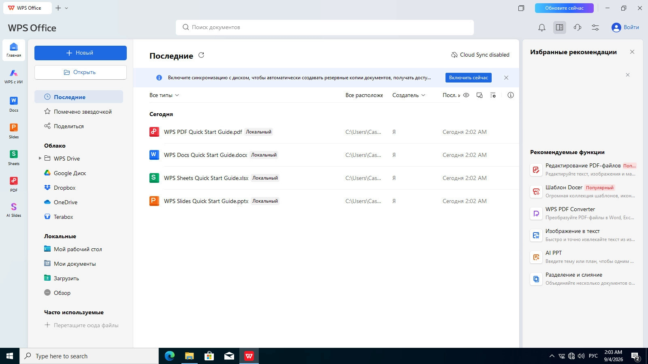648x364 pixels.
Task: Open Docs from the left sidebar
Action: click(x=14, y=104)
